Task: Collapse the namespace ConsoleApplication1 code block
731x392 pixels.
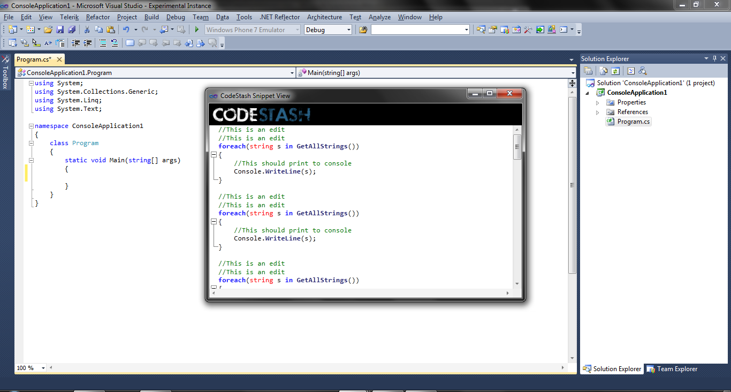Action: click(31, 126)
